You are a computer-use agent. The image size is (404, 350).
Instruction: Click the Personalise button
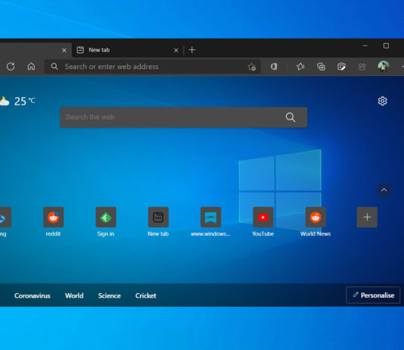pyautogui.click(x=373, y=295)
